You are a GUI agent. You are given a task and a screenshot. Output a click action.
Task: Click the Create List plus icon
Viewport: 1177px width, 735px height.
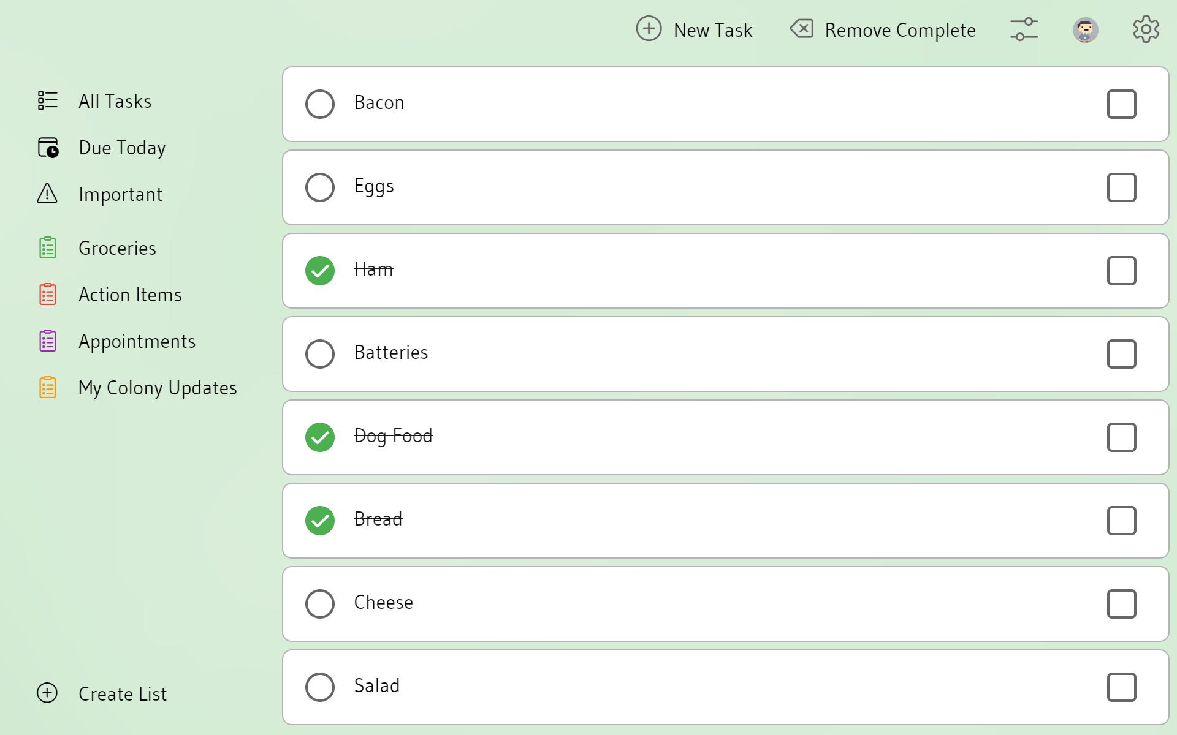(x=47, y=693)
